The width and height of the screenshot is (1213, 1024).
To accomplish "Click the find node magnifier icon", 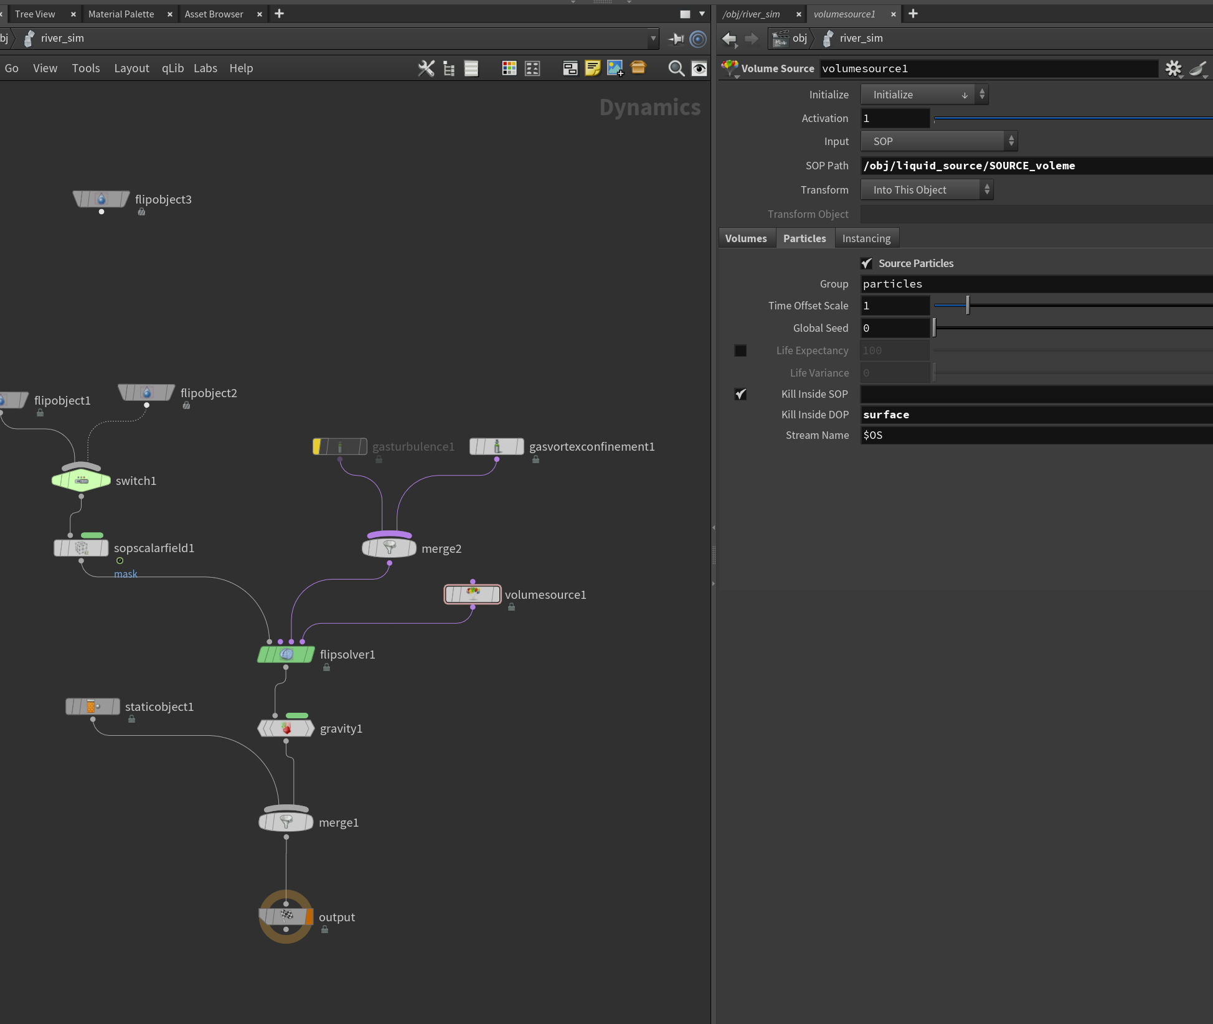I will click(676, 68).
